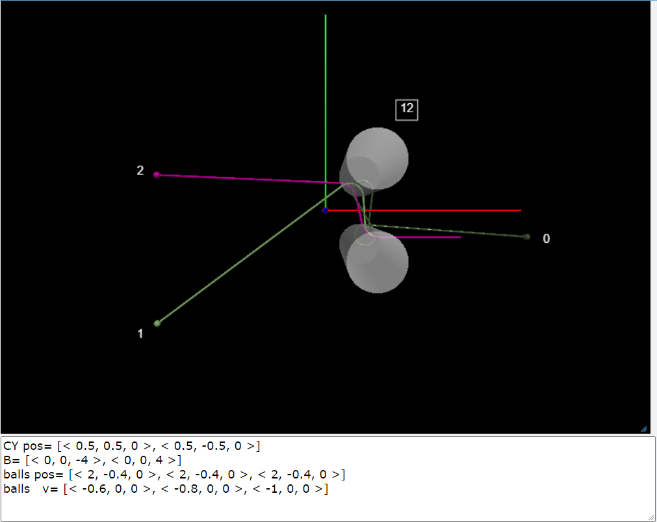Click the white number 2 label

(140, 171)
